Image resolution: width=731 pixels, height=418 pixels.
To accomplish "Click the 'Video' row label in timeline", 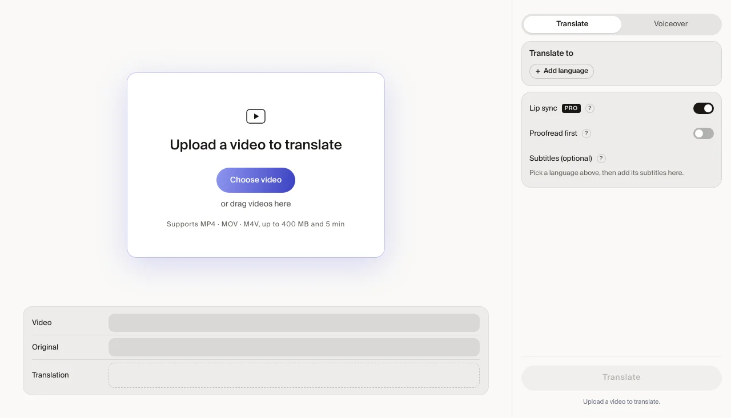I will coord(42,323).
